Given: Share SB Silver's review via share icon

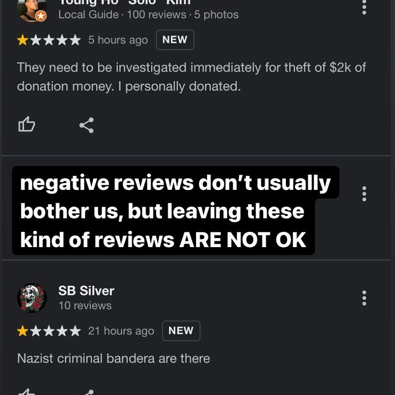Looking at the screenshot, I should pyautogui.click(x=87, y=392).
